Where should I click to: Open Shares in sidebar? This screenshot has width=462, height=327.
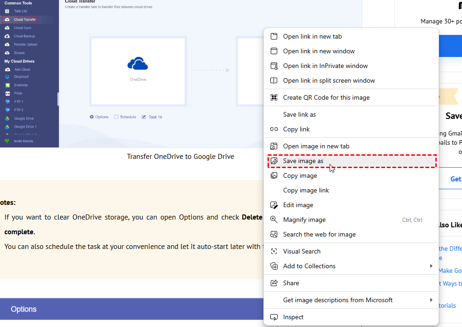tap(19, 53)
